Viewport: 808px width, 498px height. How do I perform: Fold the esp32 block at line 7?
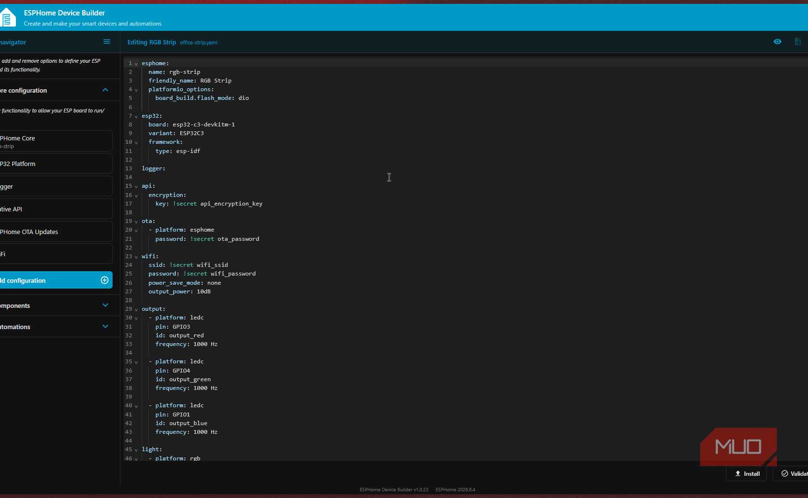point(136,116)
